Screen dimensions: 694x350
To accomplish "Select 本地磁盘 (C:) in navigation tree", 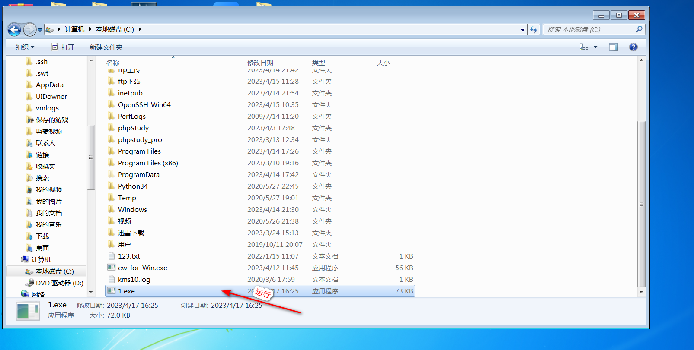I will click(54, 271).
